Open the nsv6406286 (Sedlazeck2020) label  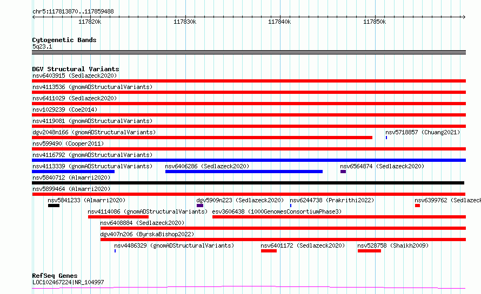pos(207,166)
